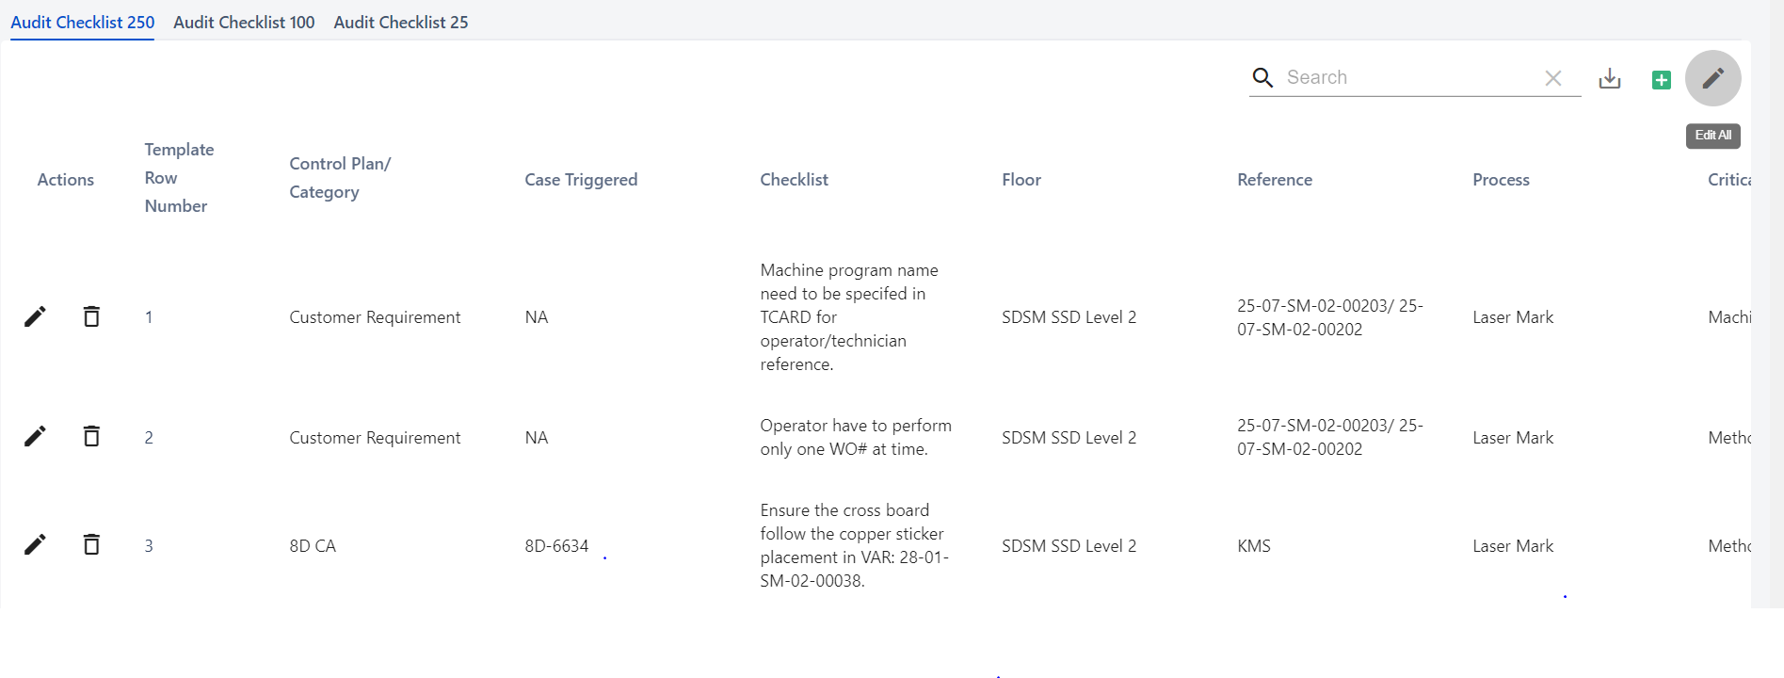Delete row 1 using its trash icon
This screenshot has width=1784, height=678.
click(91, 316)
